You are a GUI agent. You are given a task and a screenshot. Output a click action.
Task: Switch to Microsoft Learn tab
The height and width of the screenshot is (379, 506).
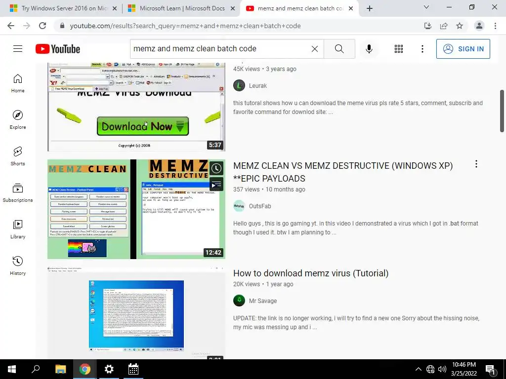(182, 8)
